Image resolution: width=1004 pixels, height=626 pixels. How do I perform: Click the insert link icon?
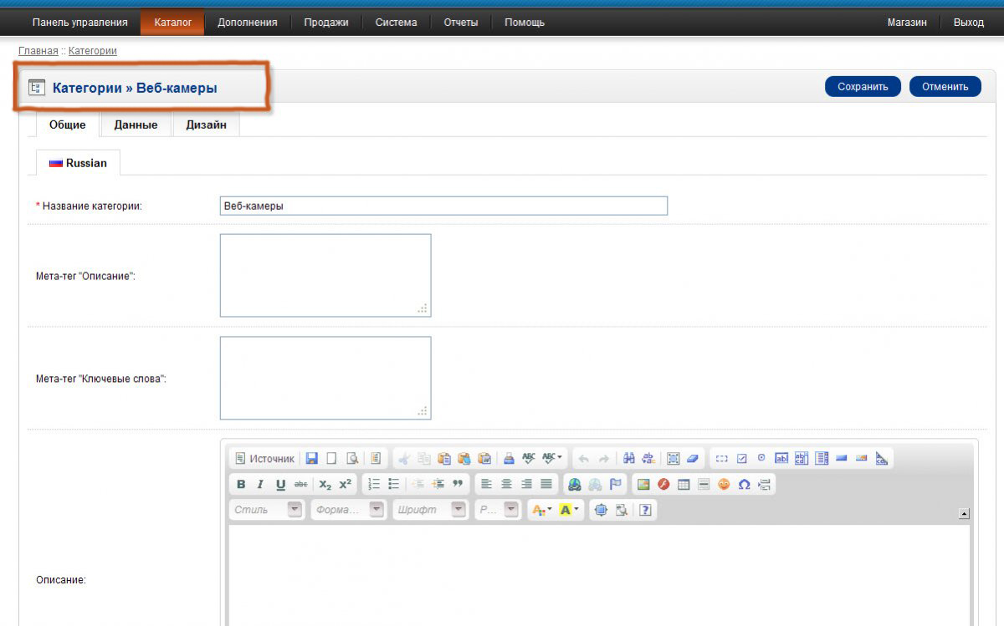point(574,484)
